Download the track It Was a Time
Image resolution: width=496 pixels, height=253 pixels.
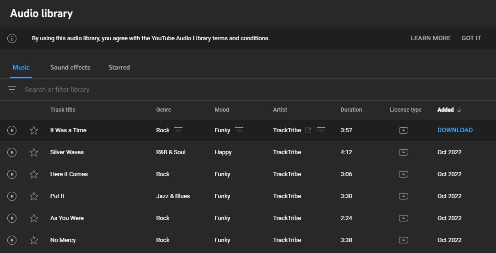[455, 130]
